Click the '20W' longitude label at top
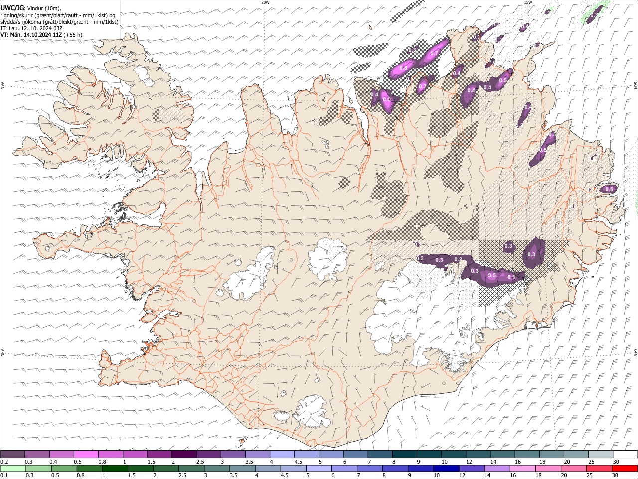This screenshot has height=479, width=638. click(265, 2)
